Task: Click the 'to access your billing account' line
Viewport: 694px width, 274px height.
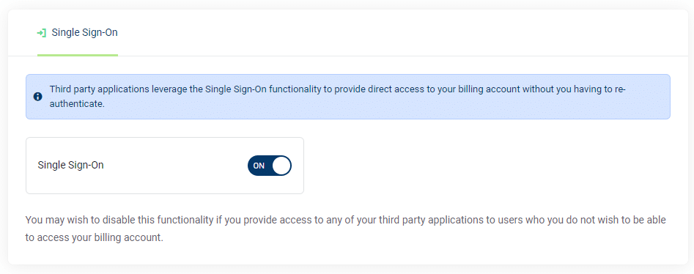Action: pyautogui.click(x=95, y=237)
